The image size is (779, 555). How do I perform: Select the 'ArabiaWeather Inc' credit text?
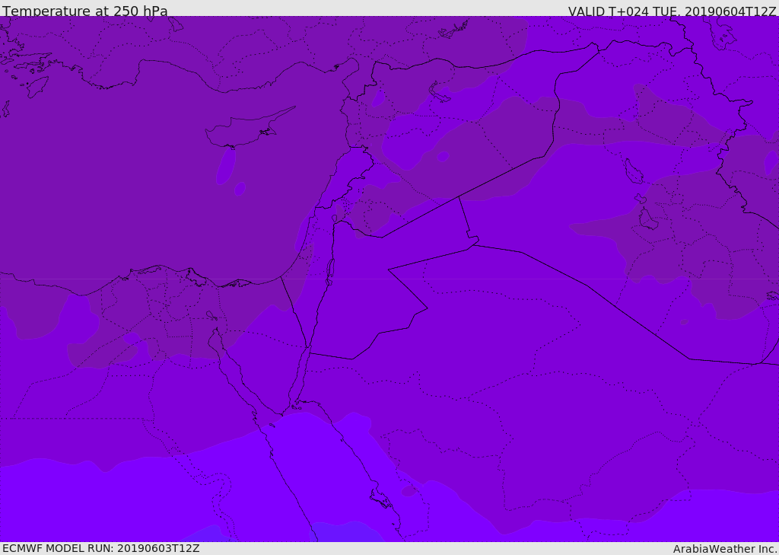[x=724, y=549]
